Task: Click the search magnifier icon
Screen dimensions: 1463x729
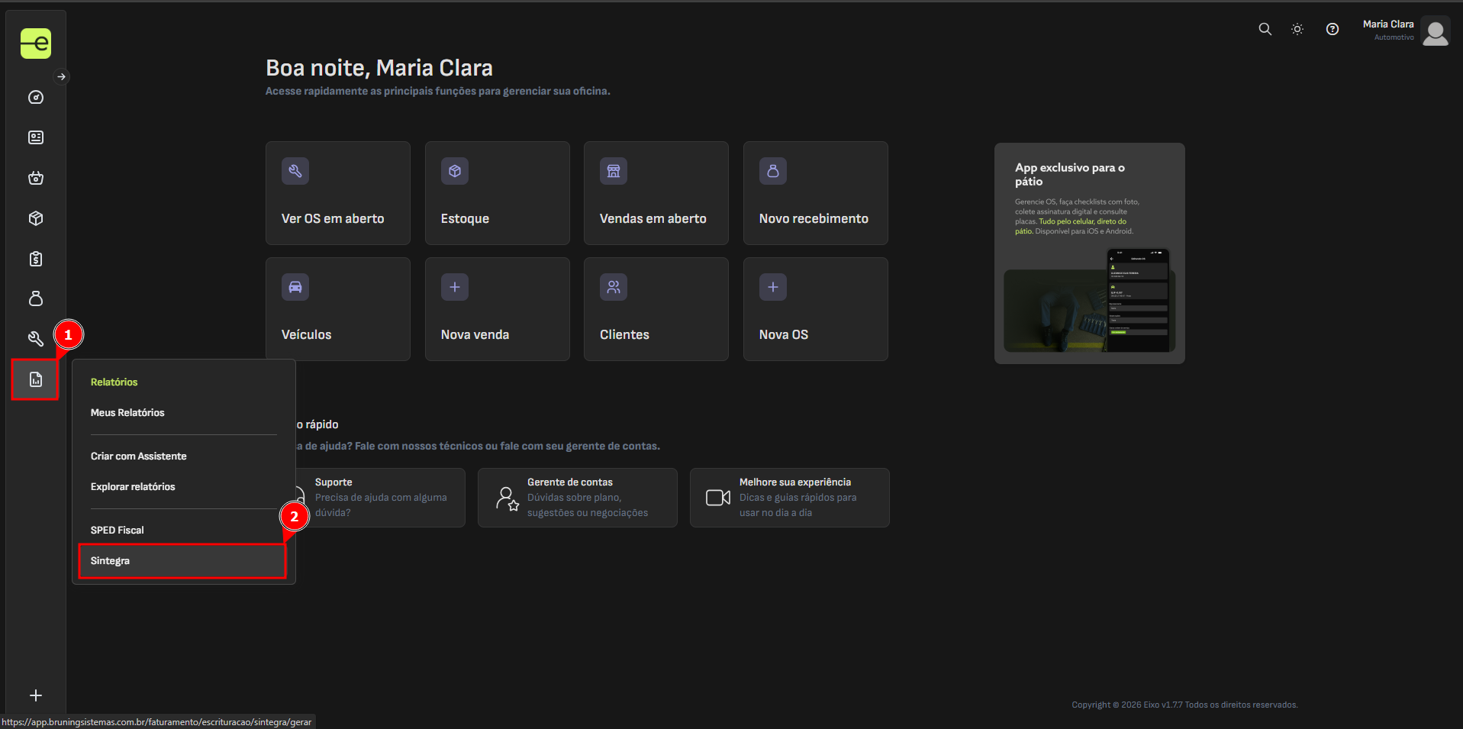Action: (1265, 29)
